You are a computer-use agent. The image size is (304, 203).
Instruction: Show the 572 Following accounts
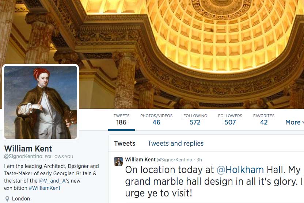[195, 119]
